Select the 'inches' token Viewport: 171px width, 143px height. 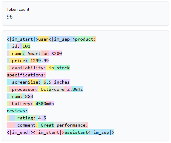tap(61, 82)
